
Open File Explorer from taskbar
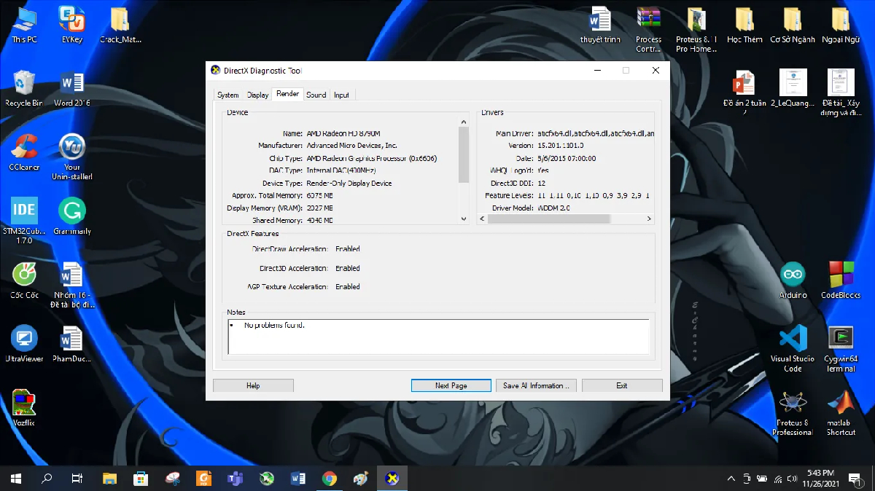click(x=109, y=479)
